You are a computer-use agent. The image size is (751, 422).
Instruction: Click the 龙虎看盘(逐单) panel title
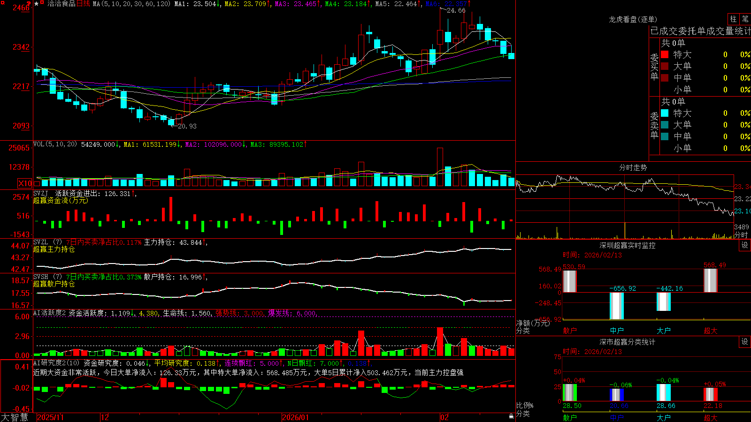633,19
